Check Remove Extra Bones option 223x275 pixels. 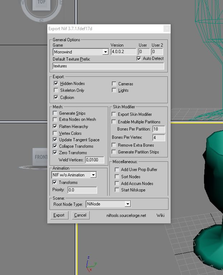coord(114,145)
